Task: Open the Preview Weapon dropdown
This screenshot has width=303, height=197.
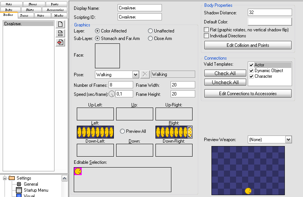Action: (x=288, y=140)
